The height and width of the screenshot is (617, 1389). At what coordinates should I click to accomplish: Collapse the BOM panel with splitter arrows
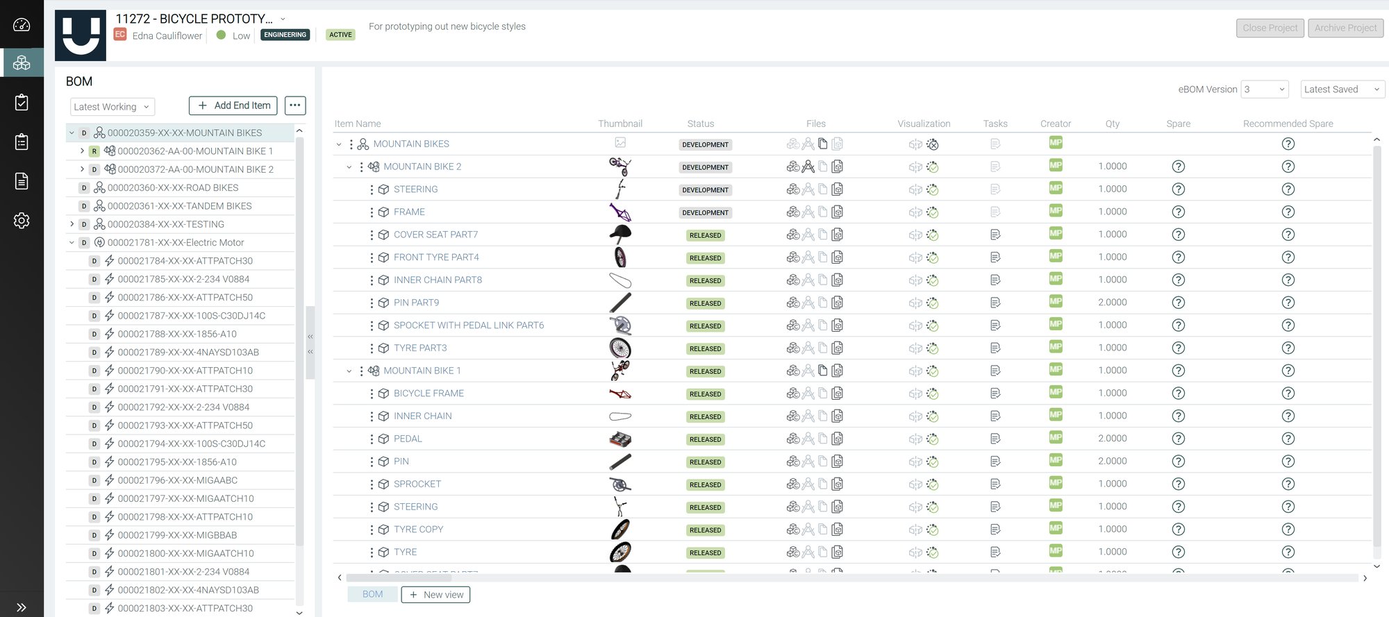310,344
